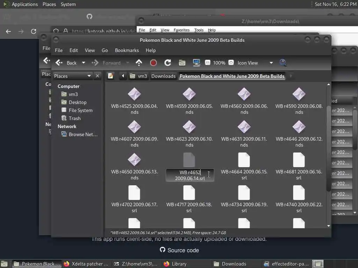Viewport: 358px width, 268px height.
Task: Select file WB r4559 2009.06.05.nds icon
Action: point(189,94)
